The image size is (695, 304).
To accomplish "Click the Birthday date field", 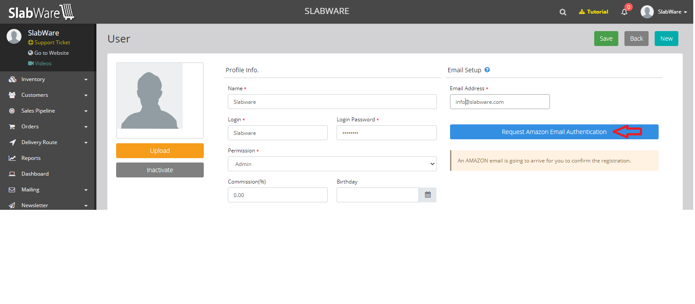I will 378,195.
